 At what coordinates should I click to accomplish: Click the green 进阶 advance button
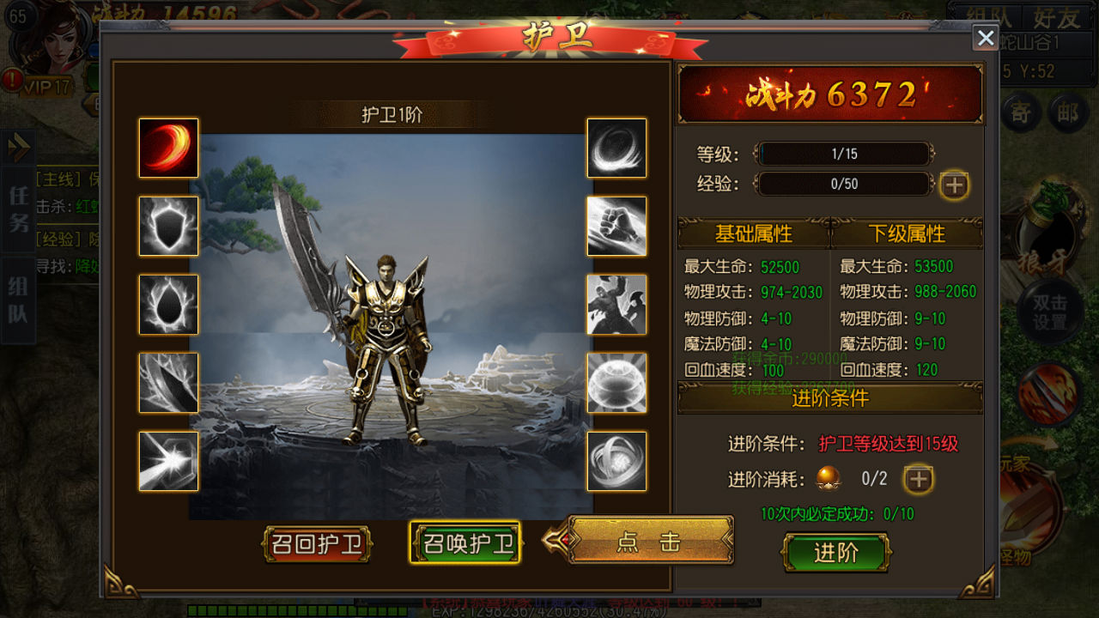[x=835, y=553]
